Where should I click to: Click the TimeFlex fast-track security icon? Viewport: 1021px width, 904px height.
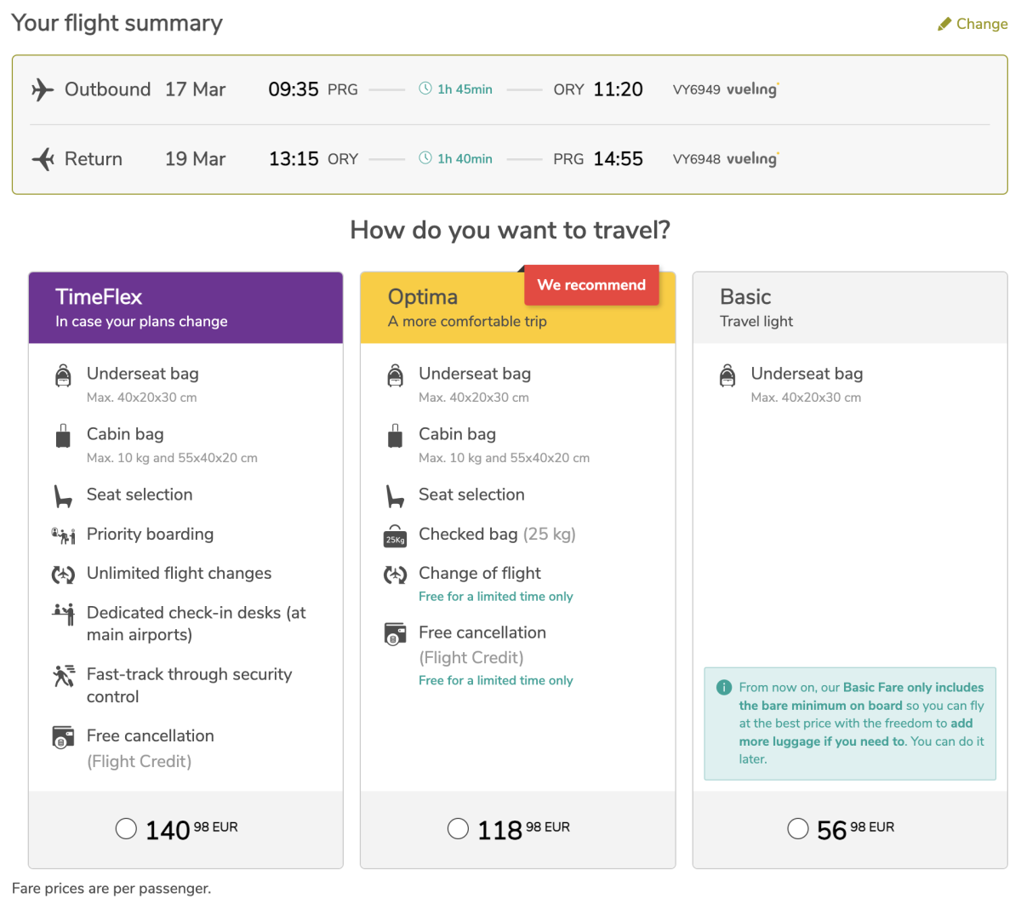[63, 676]
